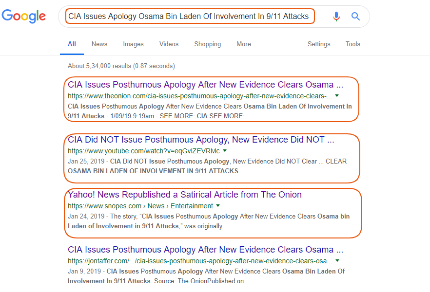Expand dropdown arrow next to Snopes Entertainment
This screenshot has height=292, width=430.
point(218,205)
